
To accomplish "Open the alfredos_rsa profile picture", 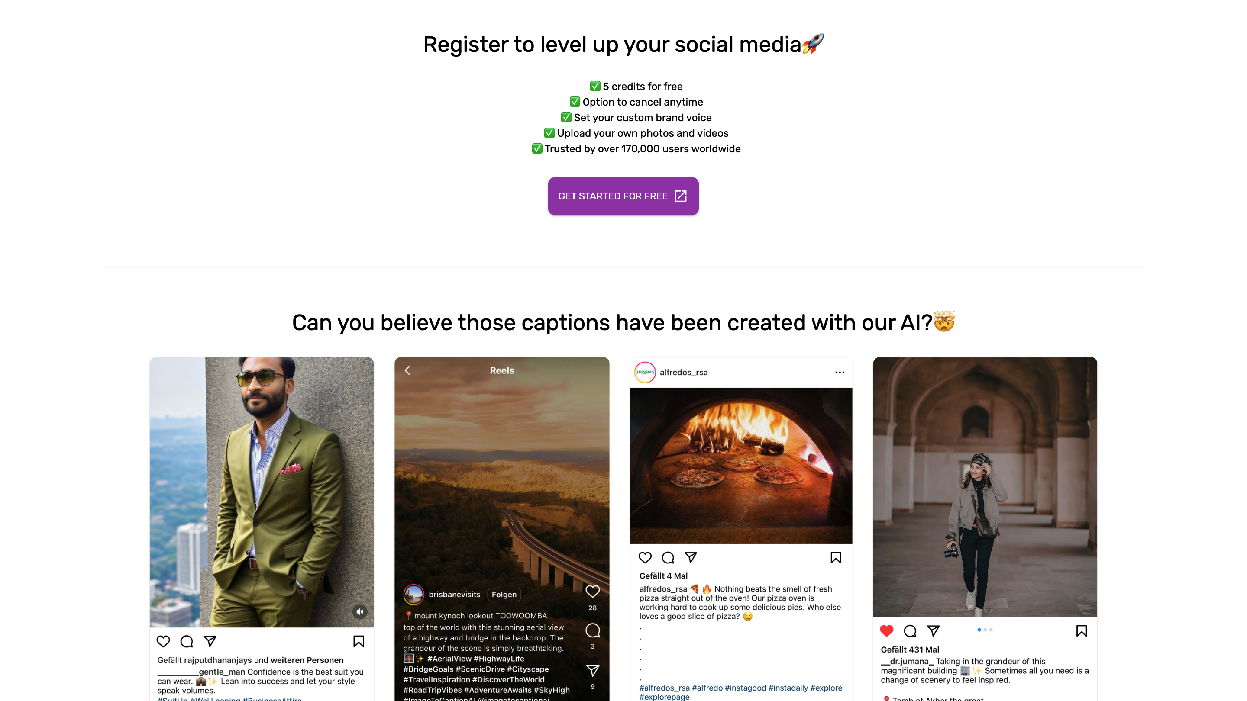I will (645, 373).
